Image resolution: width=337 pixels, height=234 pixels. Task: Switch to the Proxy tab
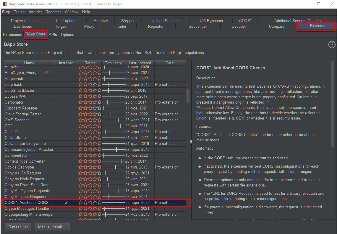point(89,26)
